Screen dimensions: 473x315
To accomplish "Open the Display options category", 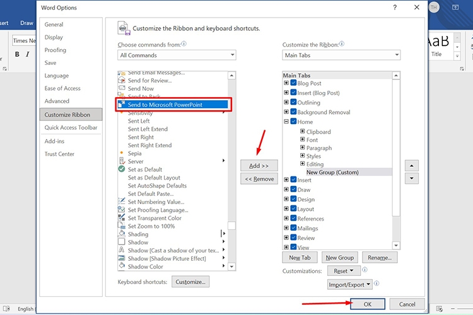I will (x=54, y=37).
